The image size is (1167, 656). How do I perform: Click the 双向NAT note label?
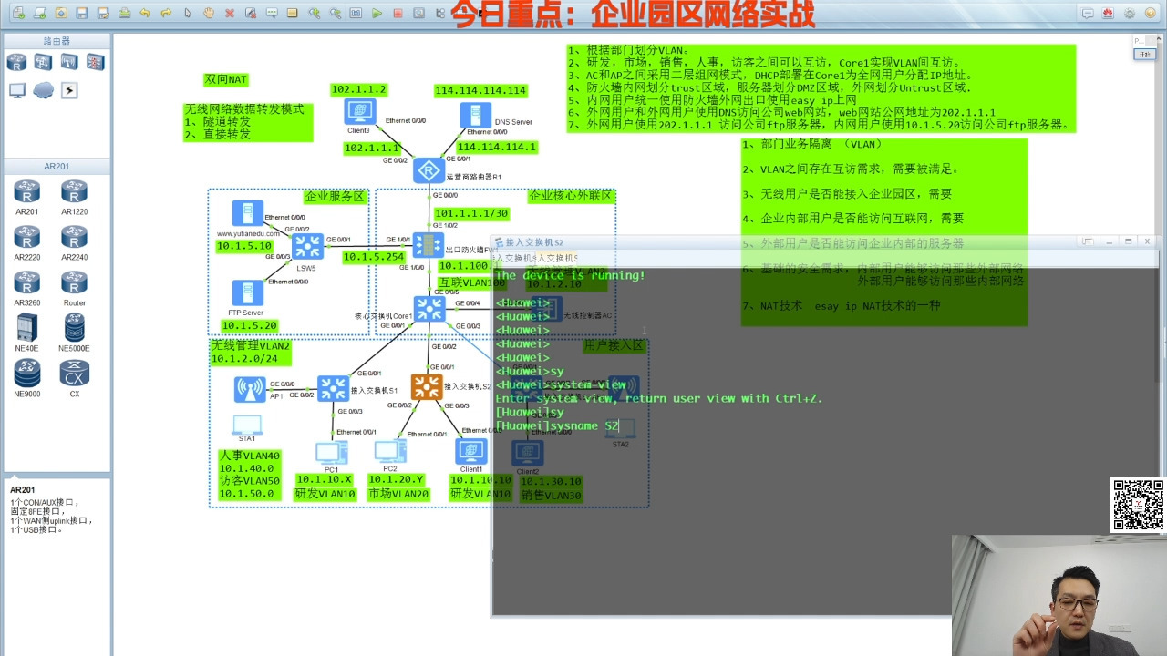tap(226, 80)
